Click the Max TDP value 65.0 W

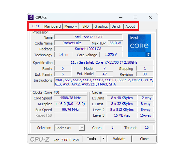[x=115, y=43]
